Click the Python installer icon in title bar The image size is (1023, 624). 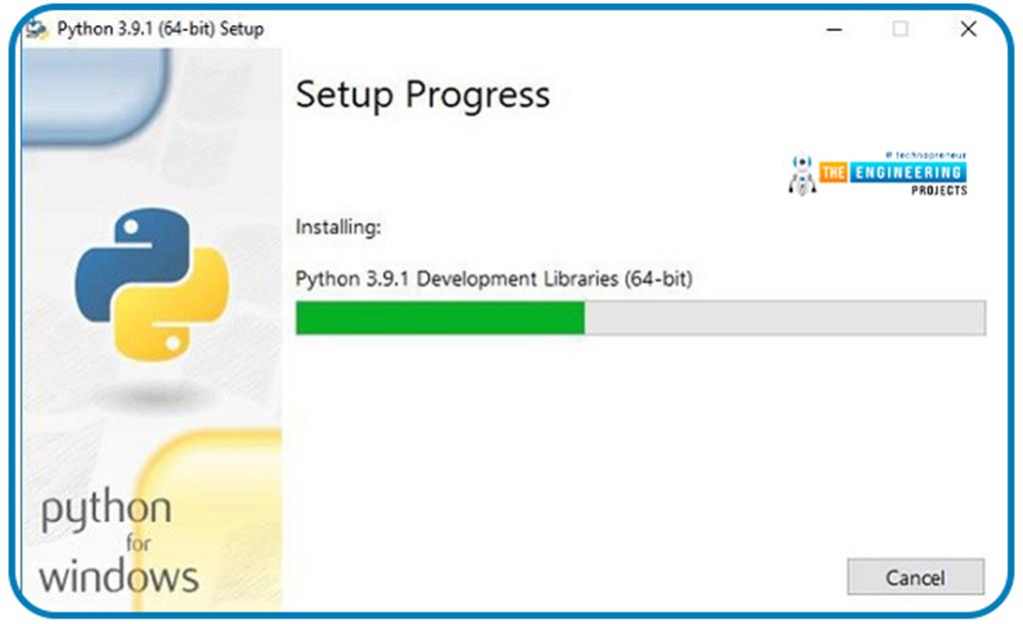pyautogui.click(x=38, y=29)
